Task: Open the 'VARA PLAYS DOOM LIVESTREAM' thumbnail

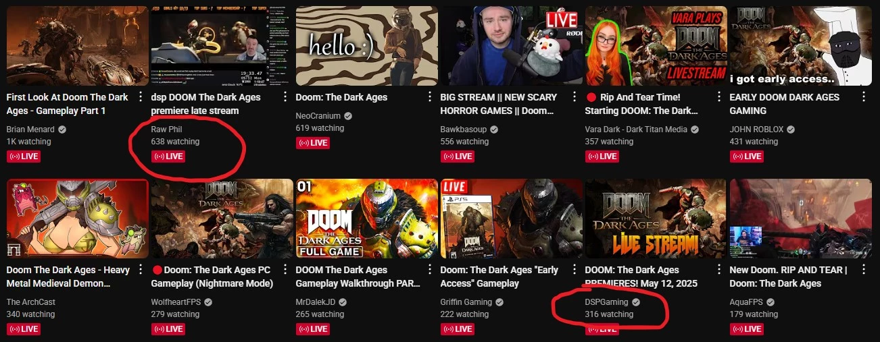Action: click(656, 46)
